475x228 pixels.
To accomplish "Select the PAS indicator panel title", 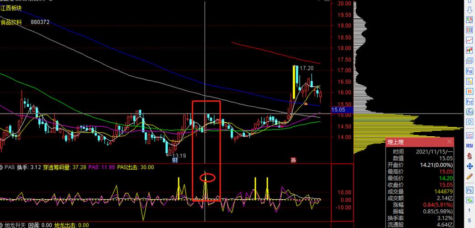I will [x=10, y=167].
